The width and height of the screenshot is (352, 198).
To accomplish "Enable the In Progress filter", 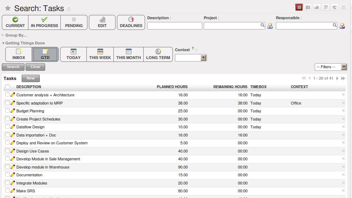I will (44, 22).
